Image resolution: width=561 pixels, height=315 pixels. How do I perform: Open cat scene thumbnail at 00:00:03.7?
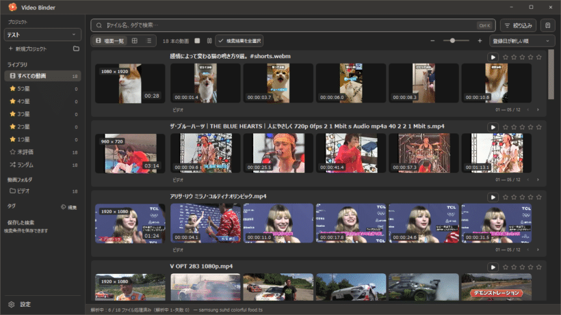[x=278, y=83]
